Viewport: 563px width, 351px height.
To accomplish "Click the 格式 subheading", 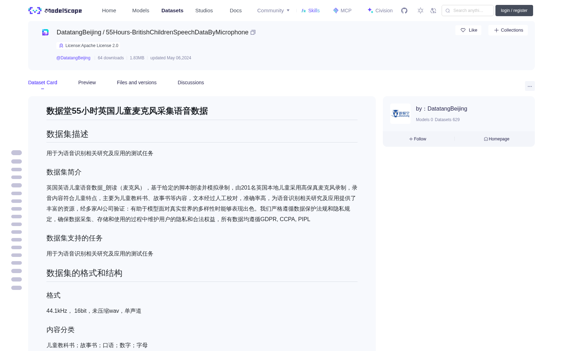I will [x=53, y=295].
